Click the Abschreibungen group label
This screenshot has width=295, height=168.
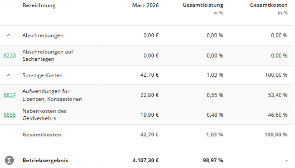coord(43,35)
